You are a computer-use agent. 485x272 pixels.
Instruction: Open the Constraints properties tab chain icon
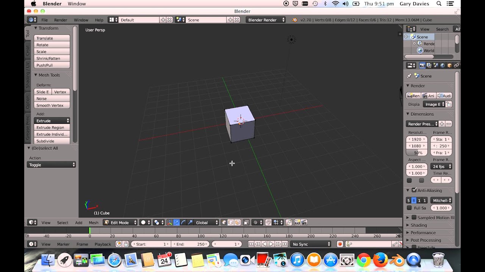[456, 65]
